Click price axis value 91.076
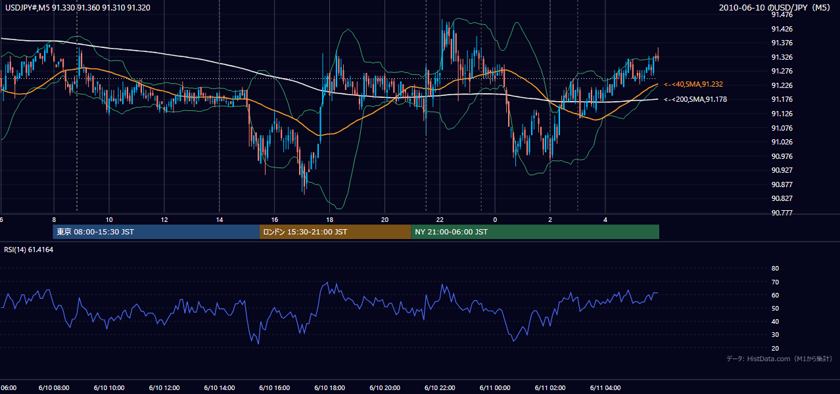840x394 pixels. click(x=782, y=127)
